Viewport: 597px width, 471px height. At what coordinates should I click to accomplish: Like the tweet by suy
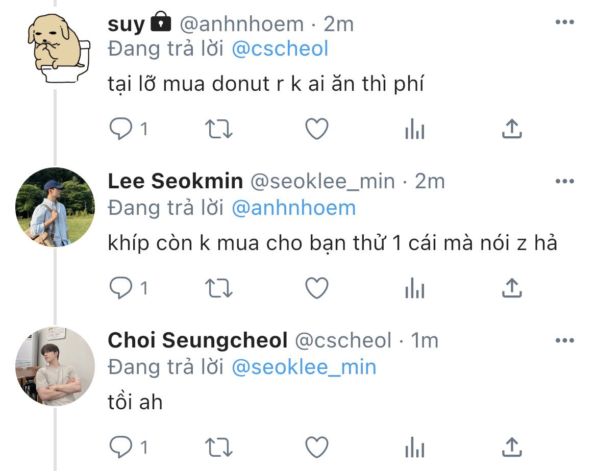click(x=316, y=130)
